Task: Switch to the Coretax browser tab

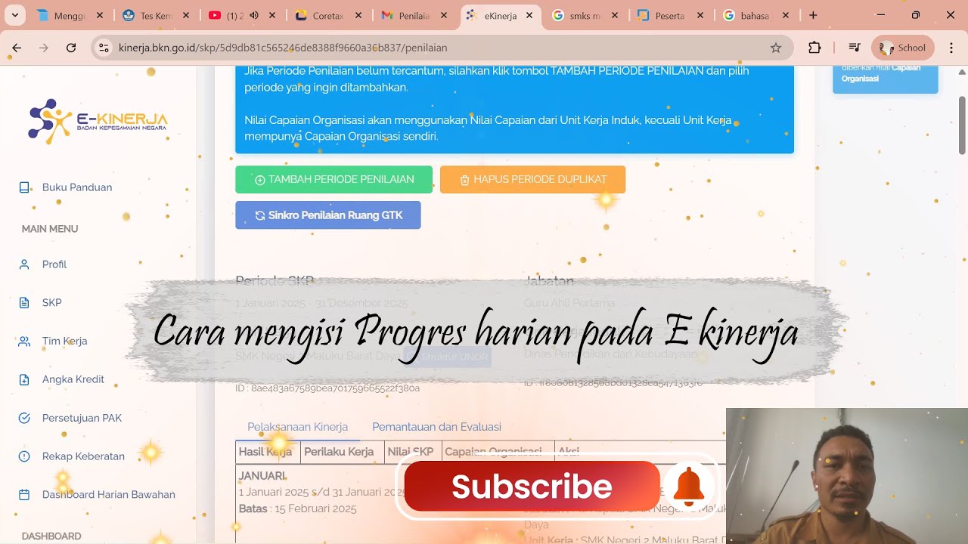Action: coord(327,15)
